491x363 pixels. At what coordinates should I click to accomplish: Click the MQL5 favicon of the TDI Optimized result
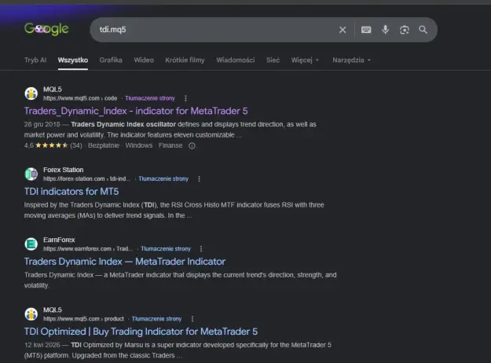(31, 313)
